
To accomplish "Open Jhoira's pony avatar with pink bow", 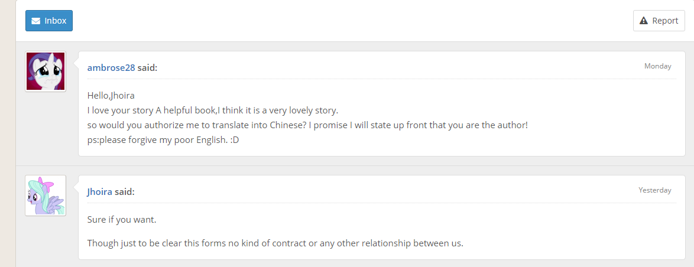I will click(x=46, y=196).
